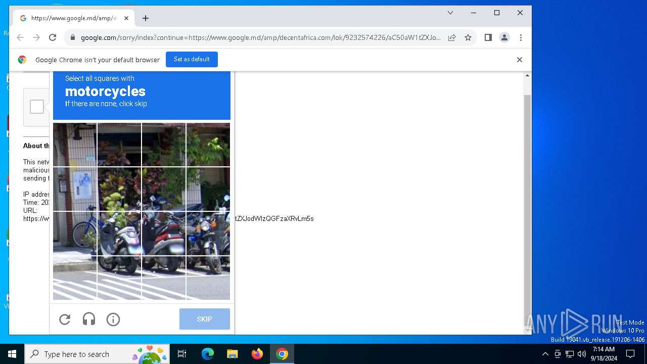Go forward in browser history

(x=36, y=37)
